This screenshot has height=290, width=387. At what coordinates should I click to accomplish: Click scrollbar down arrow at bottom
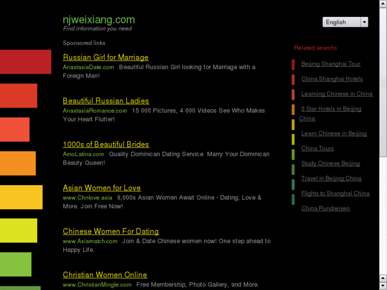click(x=383, y=286)
